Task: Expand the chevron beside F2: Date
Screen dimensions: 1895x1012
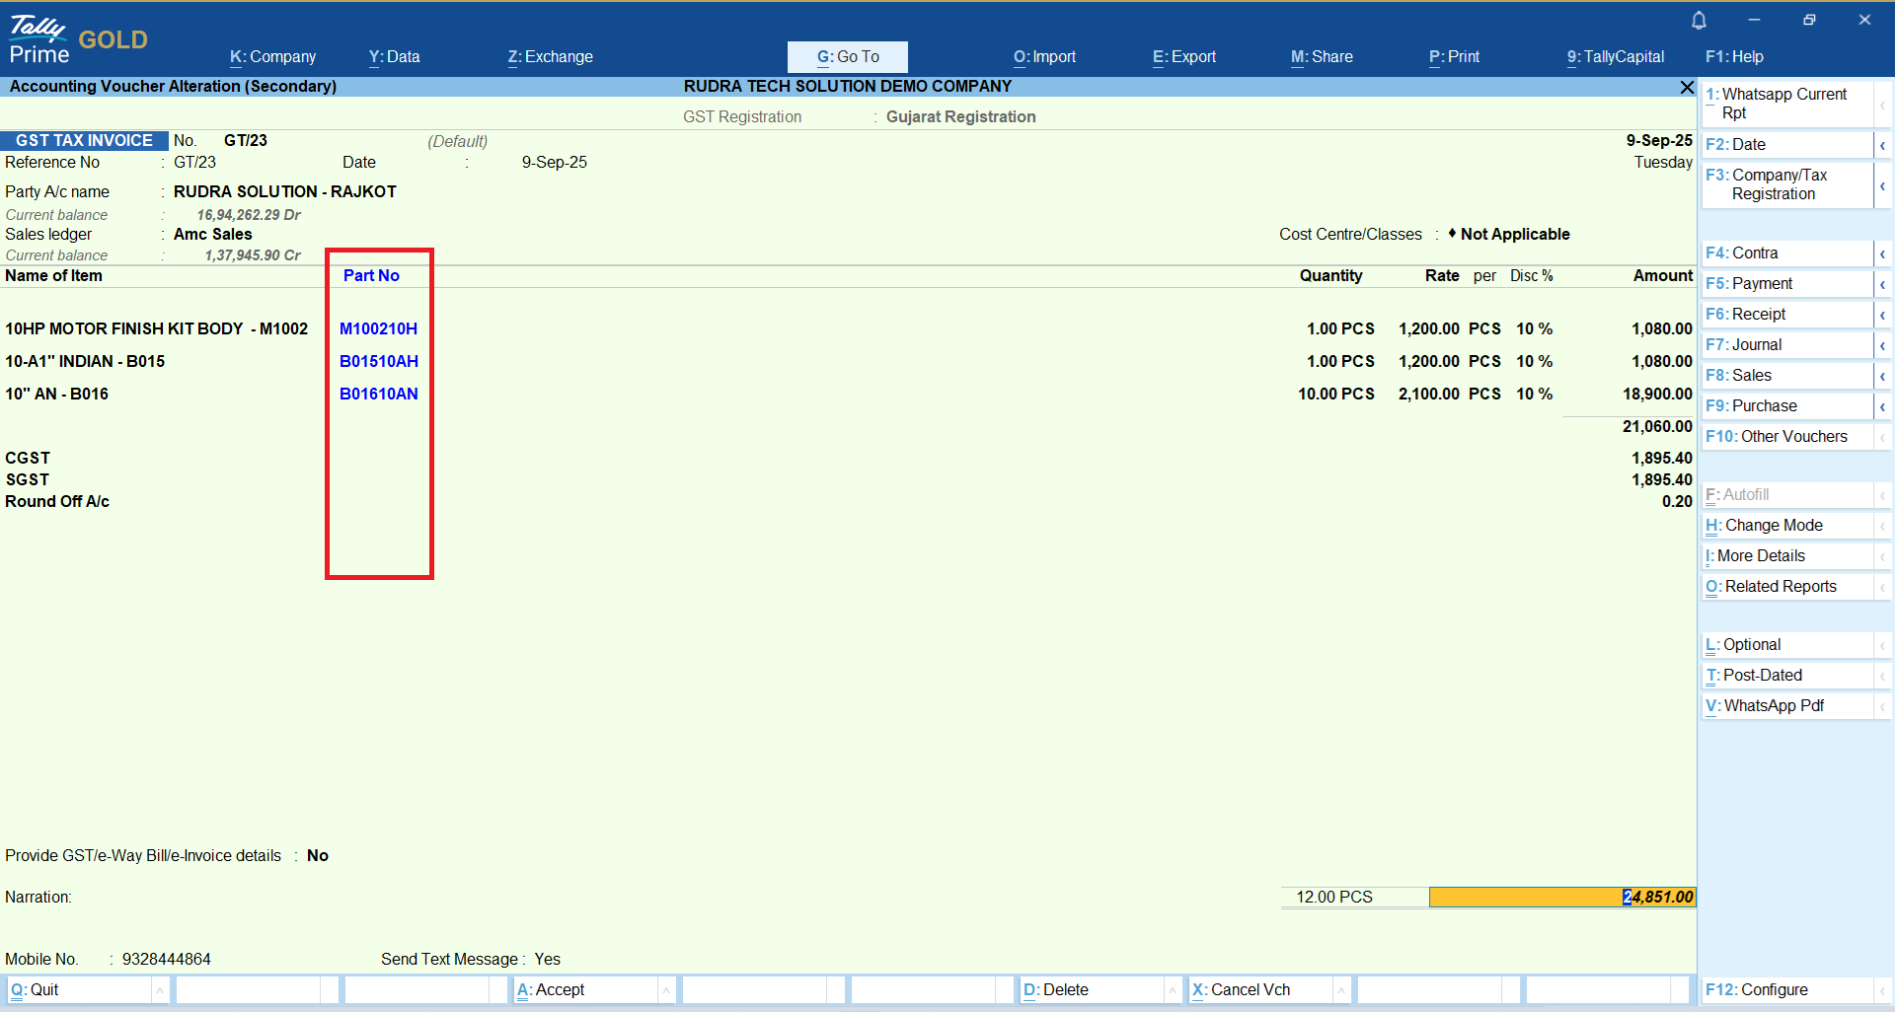Action: click(1882, 145)
